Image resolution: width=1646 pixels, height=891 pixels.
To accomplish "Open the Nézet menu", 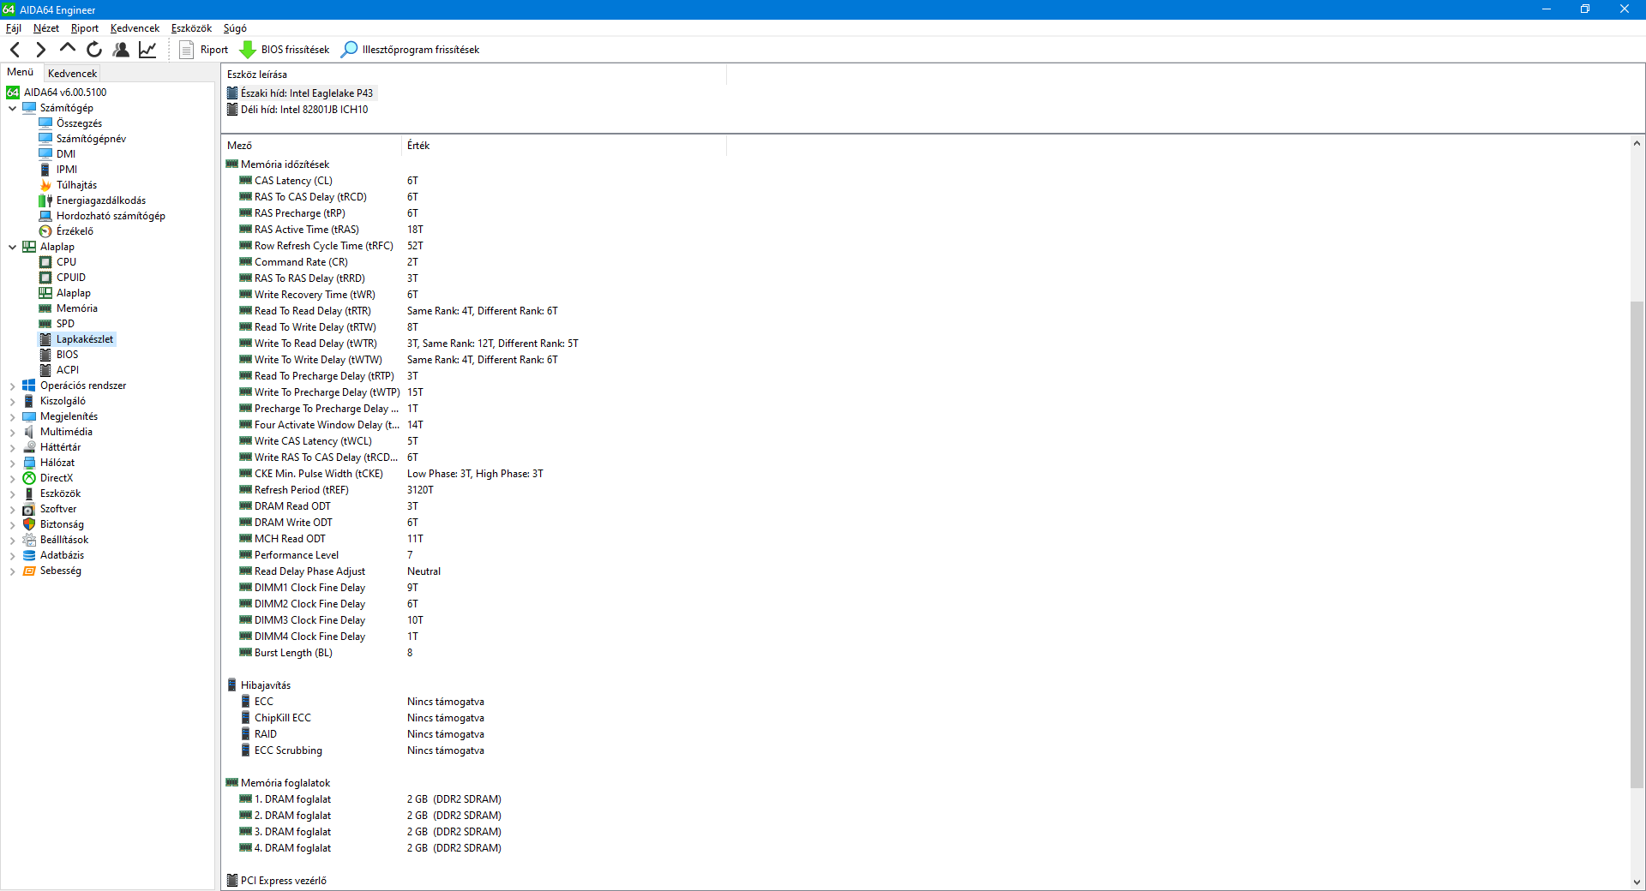I will pos(46,28).
